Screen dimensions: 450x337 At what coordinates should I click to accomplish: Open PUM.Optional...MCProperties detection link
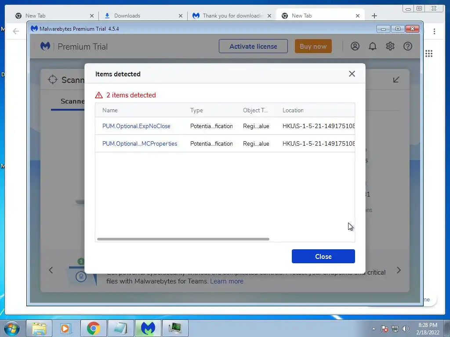coord(140,143)
